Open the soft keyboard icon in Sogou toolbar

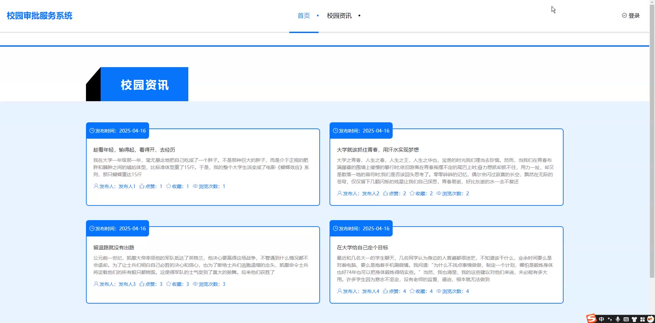[626, 319]
